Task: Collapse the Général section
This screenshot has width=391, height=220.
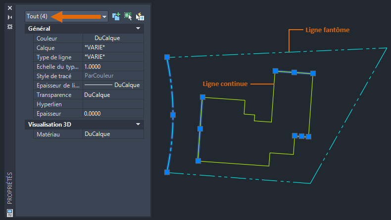Action: click(138, 28)
